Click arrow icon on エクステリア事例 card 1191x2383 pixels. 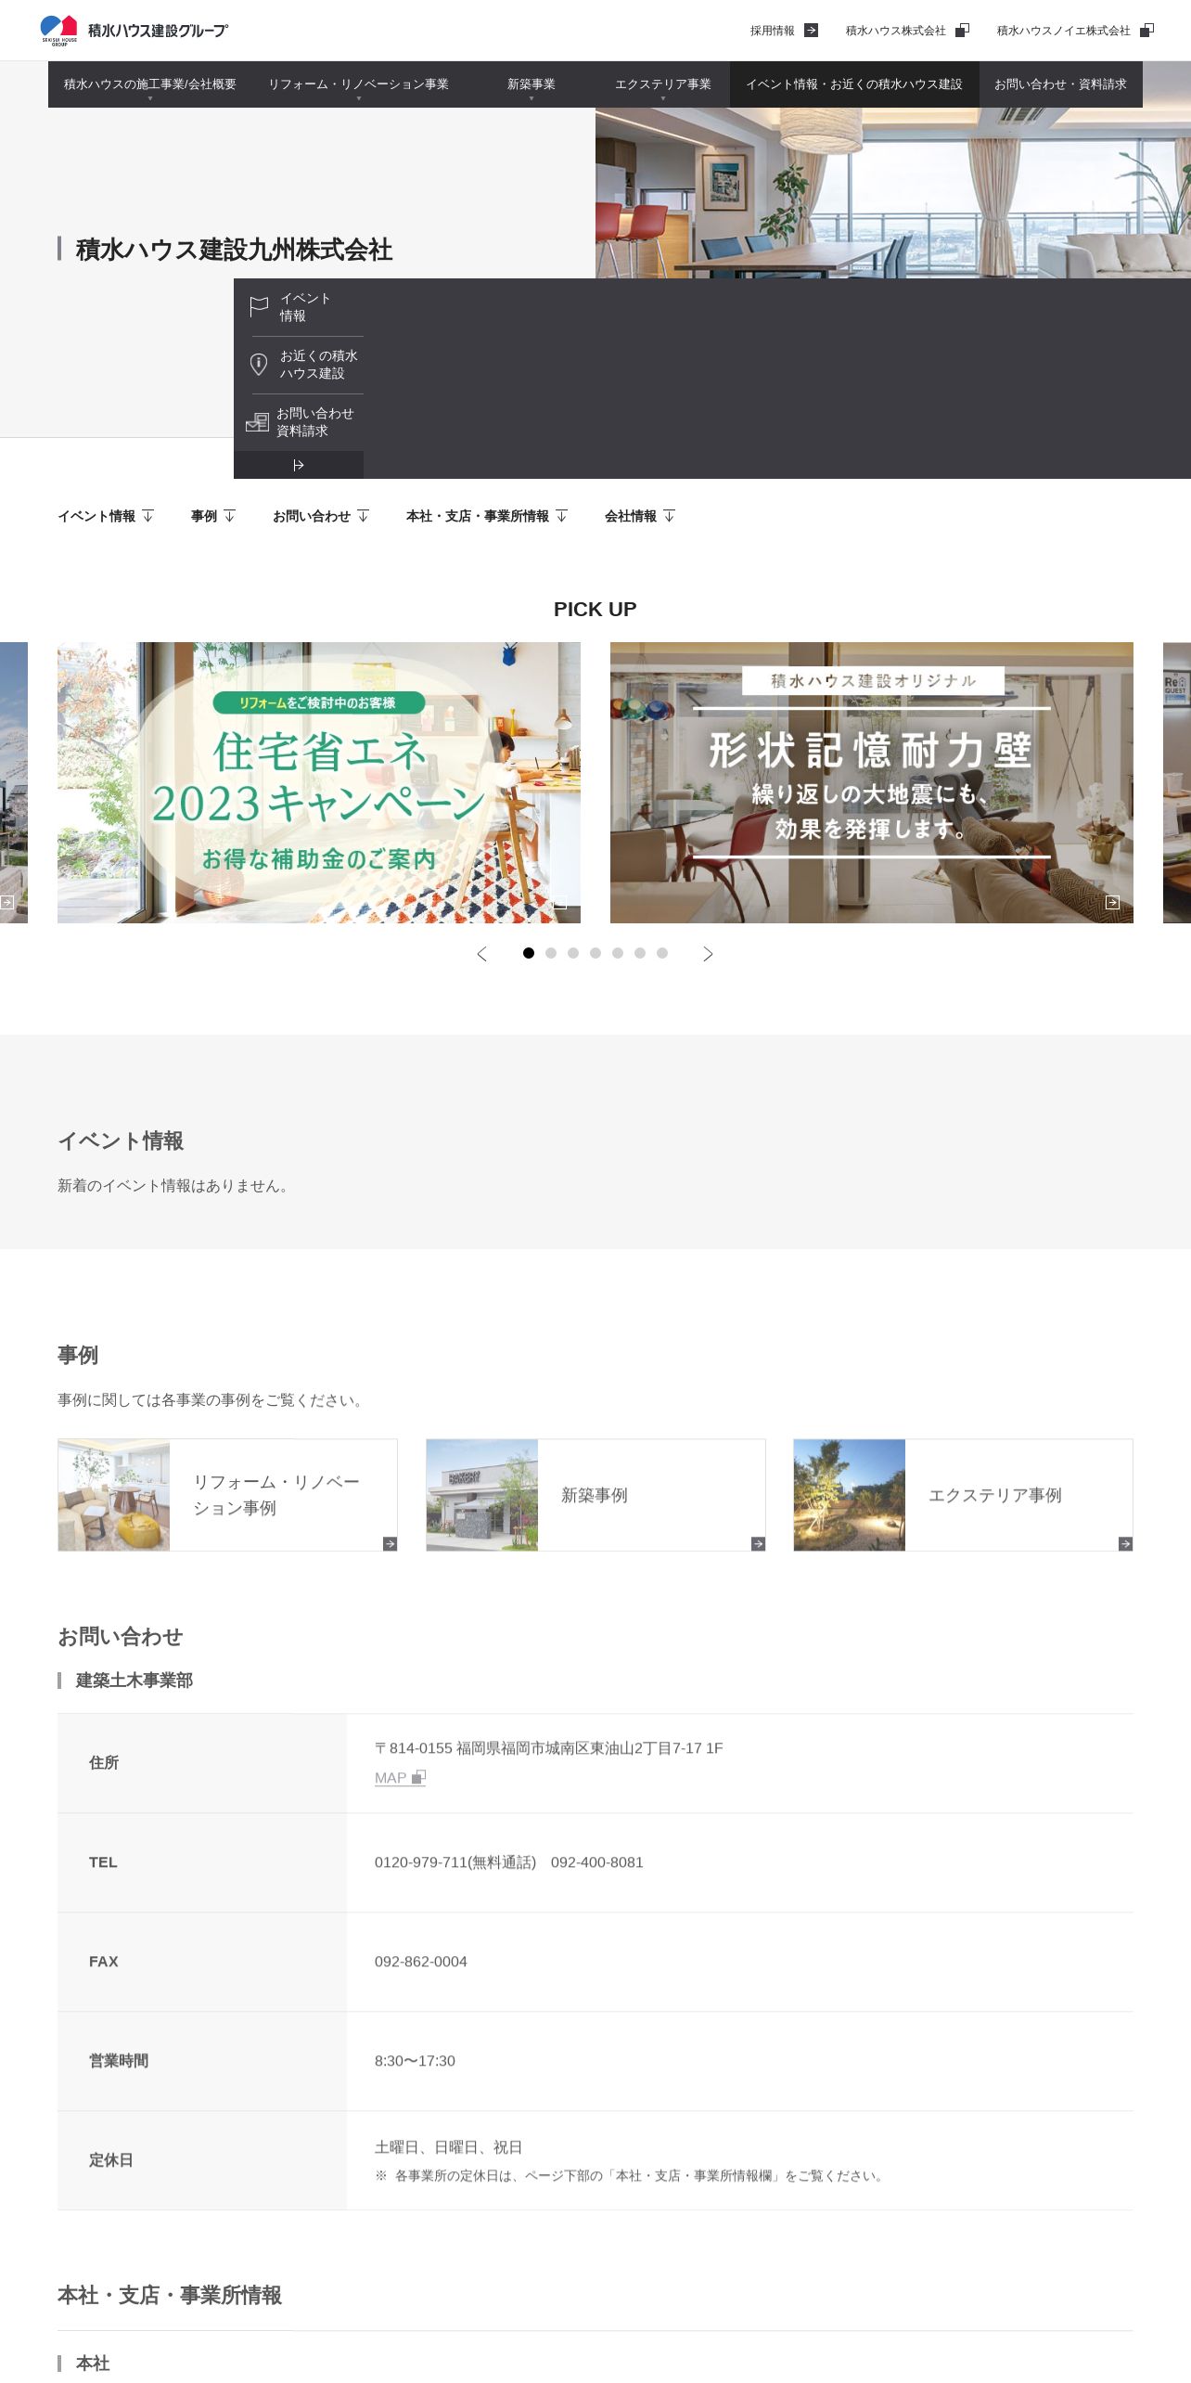click(x=1125, y=1543)
